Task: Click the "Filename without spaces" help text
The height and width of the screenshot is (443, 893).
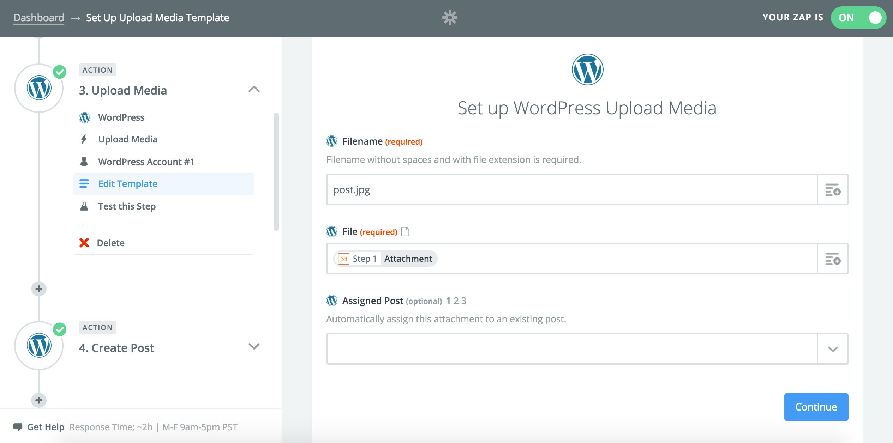Action: tap(454, 160)
